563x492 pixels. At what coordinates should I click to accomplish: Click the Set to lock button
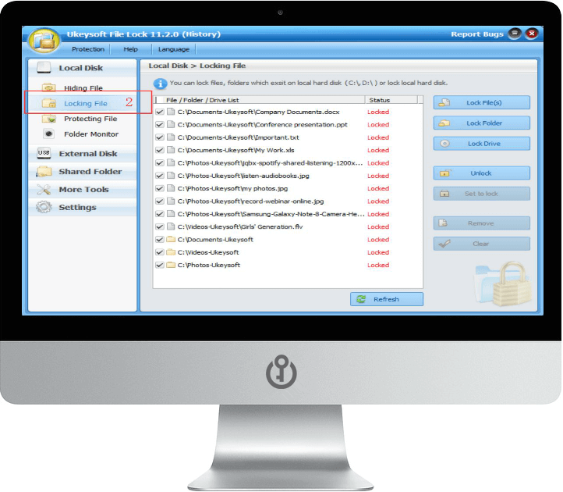click(481, 194)
